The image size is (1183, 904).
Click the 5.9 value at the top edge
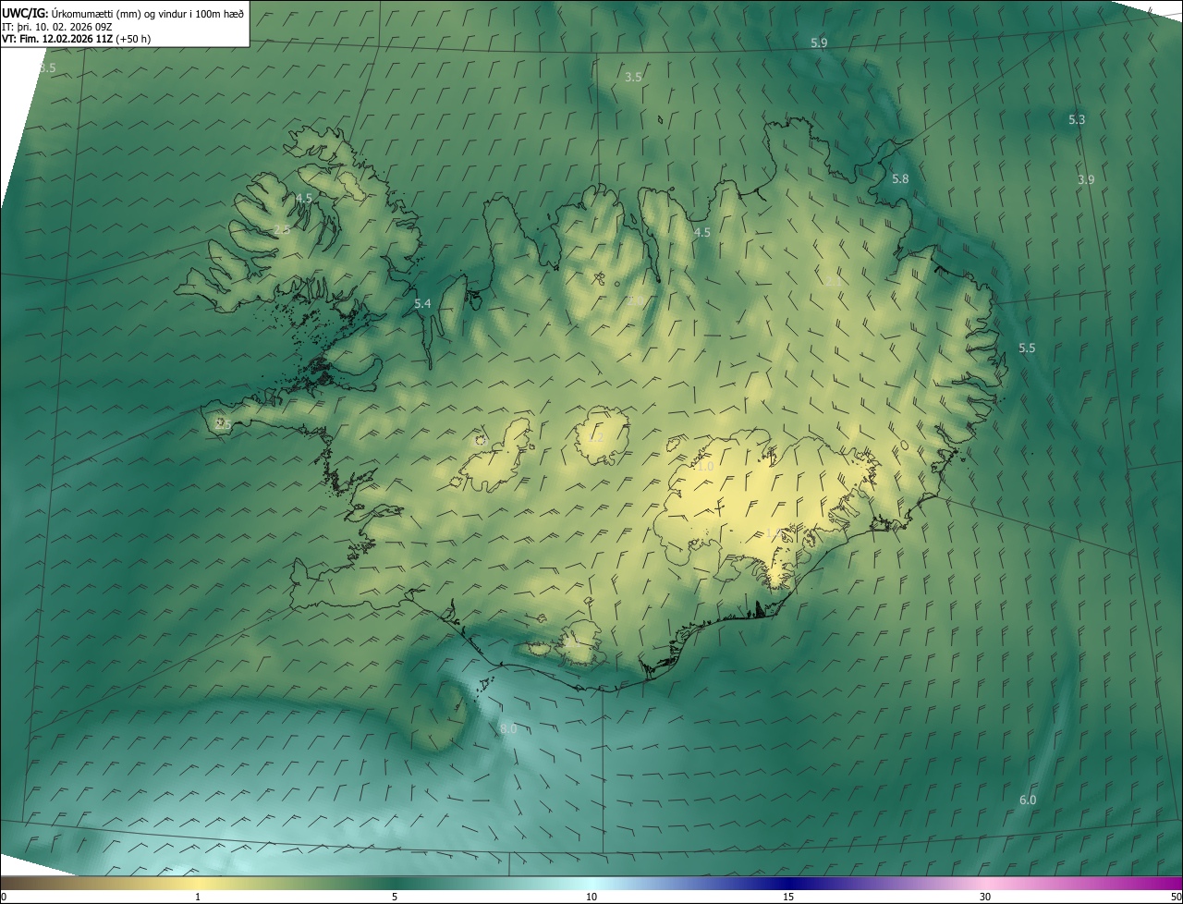click(819, 43)
